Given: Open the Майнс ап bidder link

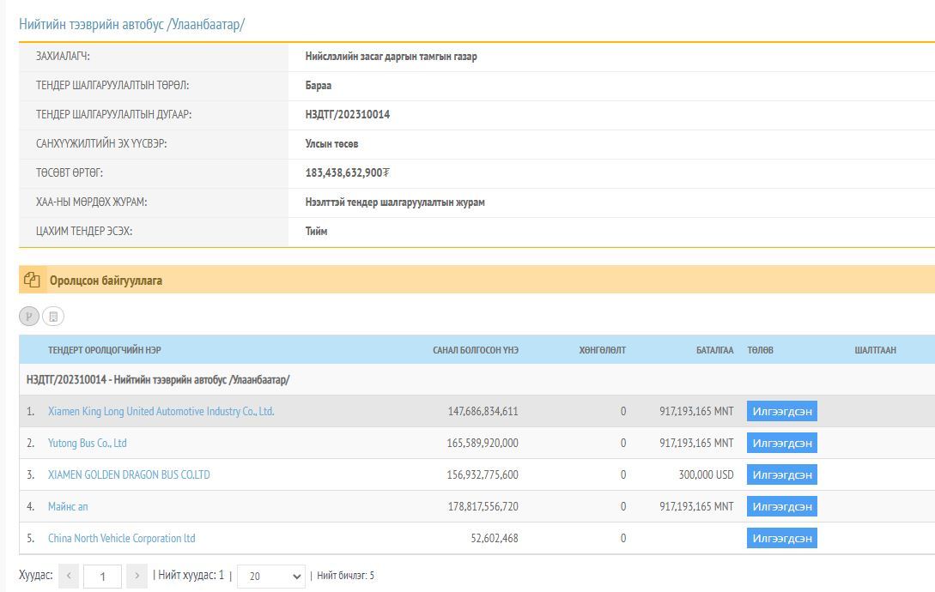Looking at the screenshot, I should point(68,507).
